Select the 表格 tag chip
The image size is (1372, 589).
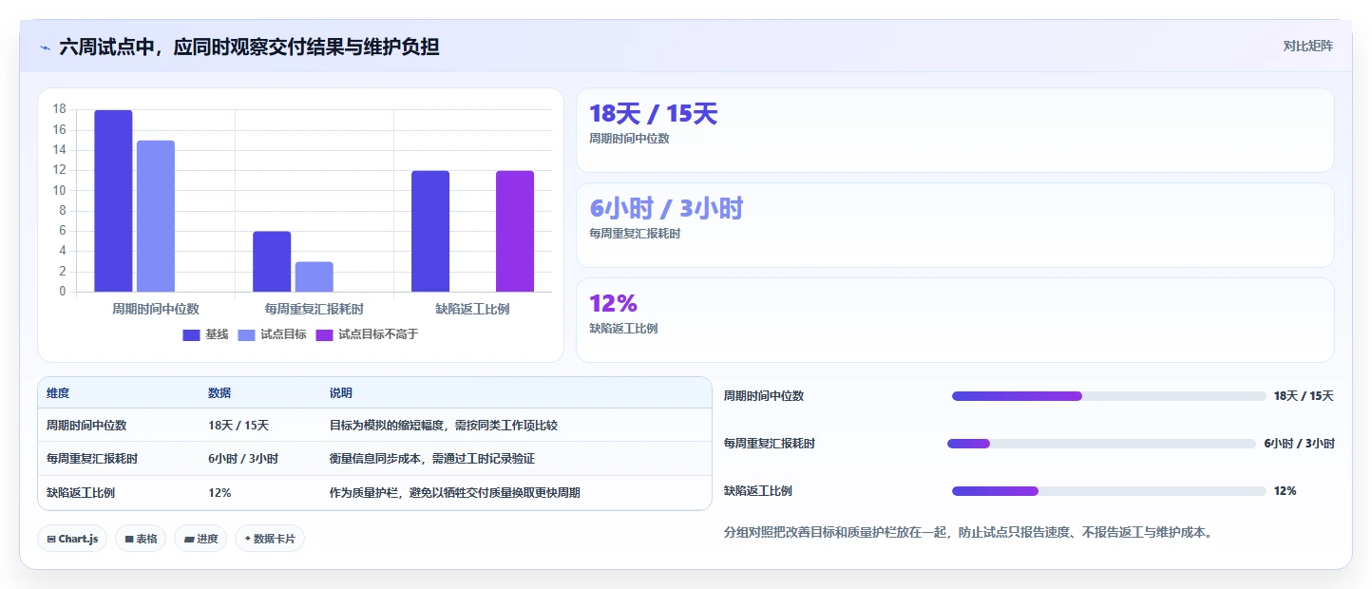coord(141,539)
